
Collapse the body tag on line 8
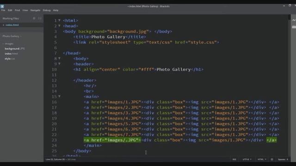(x=59, y=59)
